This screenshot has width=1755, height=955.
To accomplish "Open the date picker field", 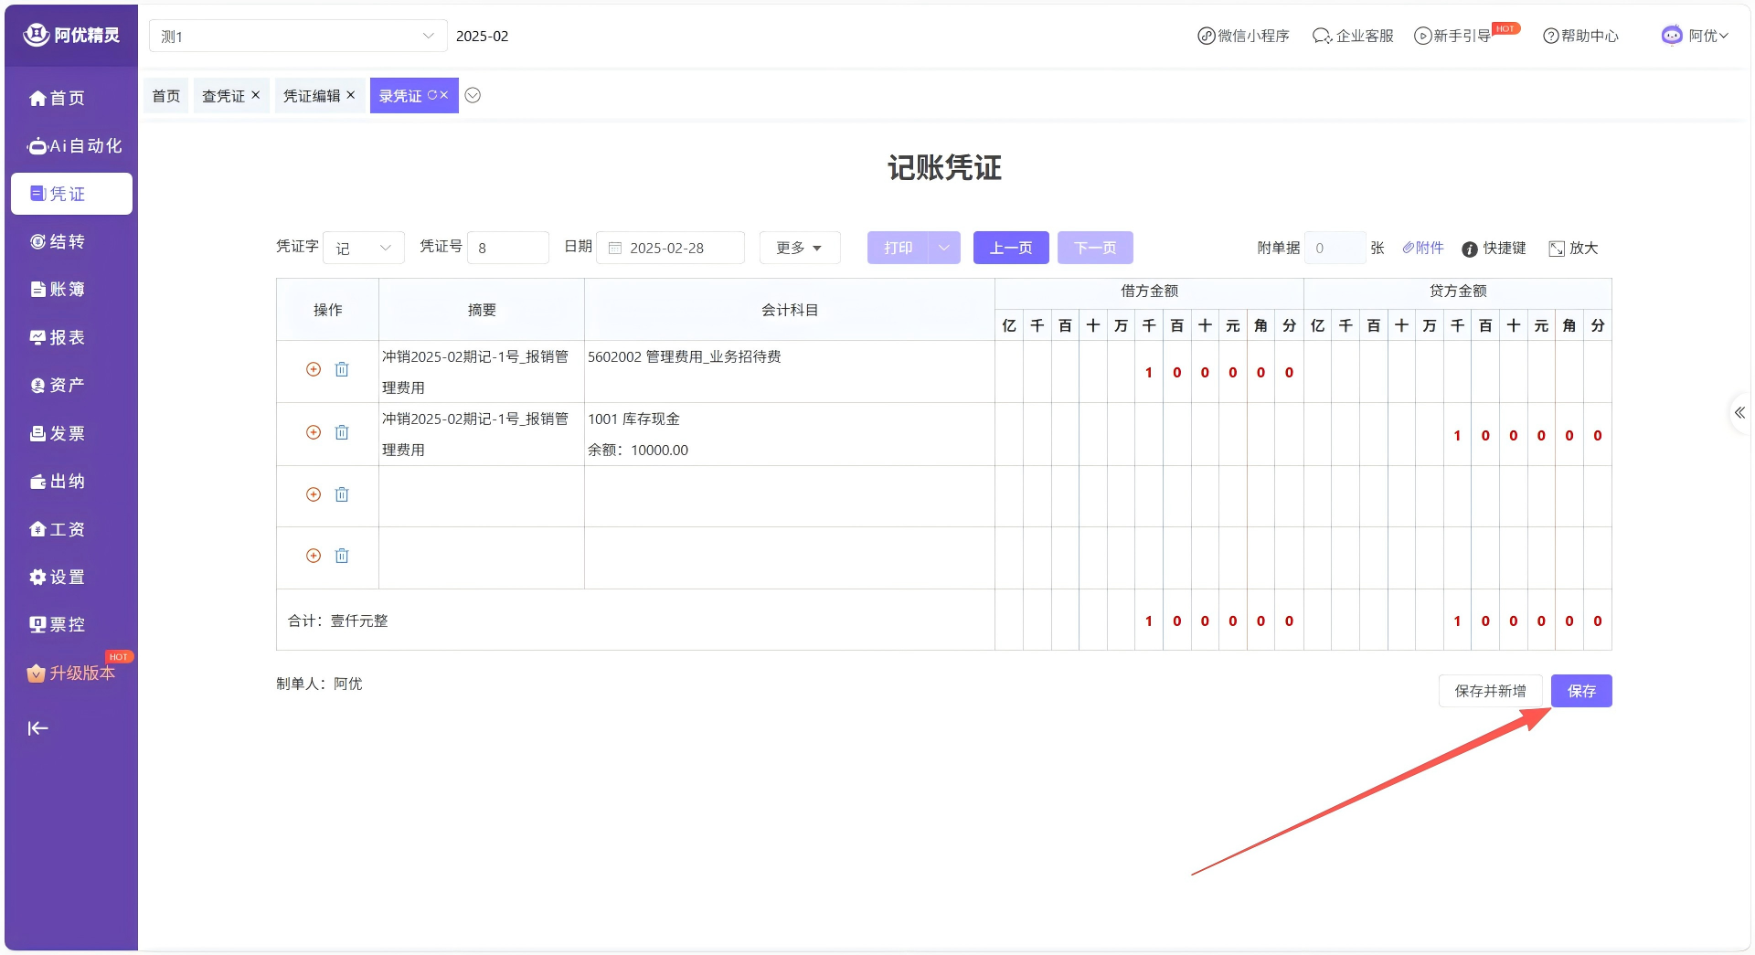I will [x=670, y=248].
